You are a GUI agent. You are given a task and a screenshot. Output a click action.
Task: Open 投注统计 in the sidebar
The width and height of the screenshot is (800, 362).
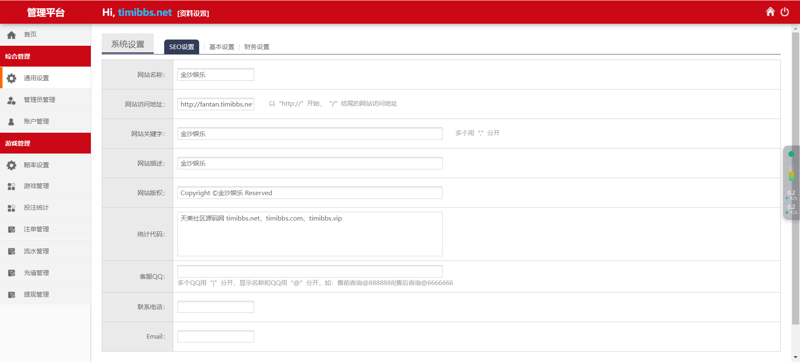tap(36, 208)
